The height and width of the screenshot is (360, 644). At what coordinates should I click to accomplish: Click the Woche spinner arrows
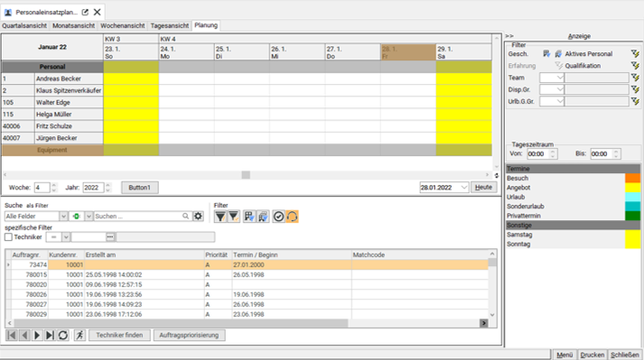[x=54, y=187]
